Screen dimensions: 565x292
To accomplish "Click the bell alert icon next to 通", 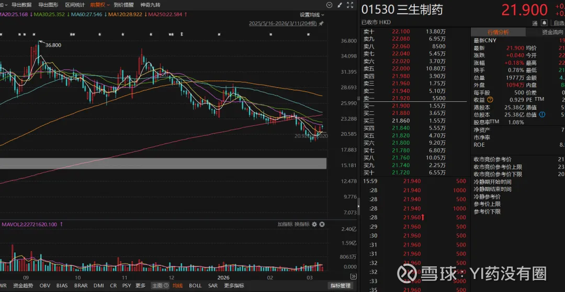I will (x=544, y=23).
